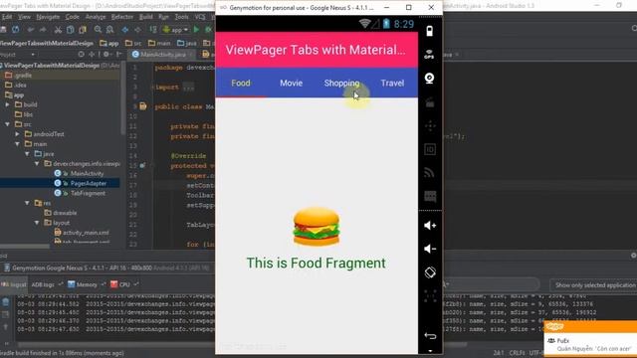Click the Genymotion Android back button

coord(430,336)
